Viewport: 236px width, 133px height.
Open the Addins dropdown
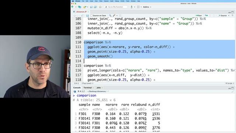click(147, 7)
